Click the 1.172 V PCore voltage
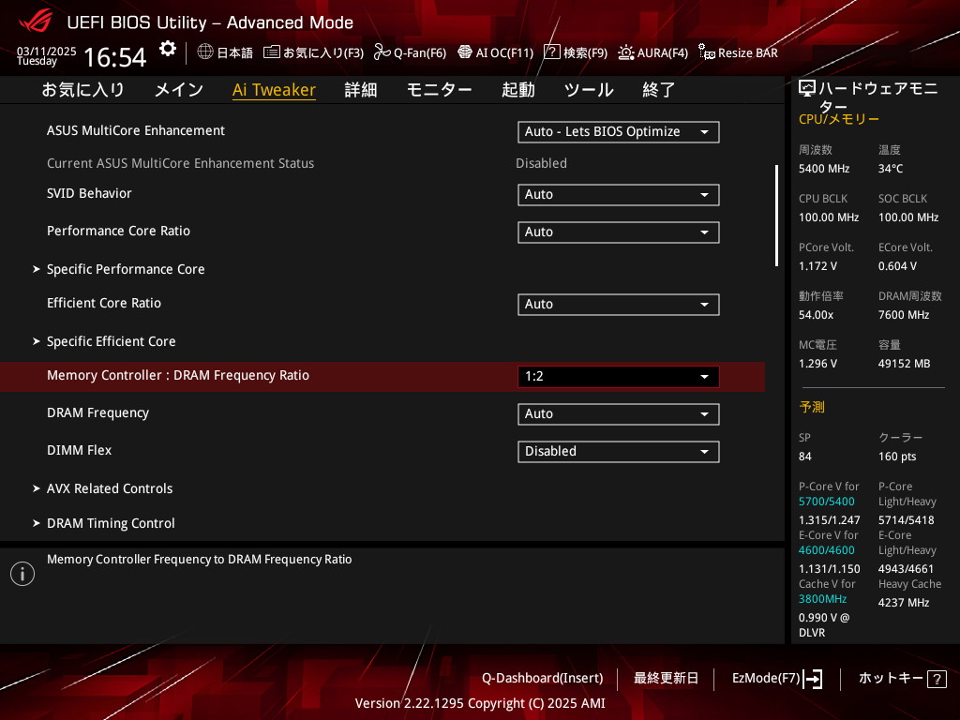The width and height of the screenshot is (960, 720). [817, 266]
